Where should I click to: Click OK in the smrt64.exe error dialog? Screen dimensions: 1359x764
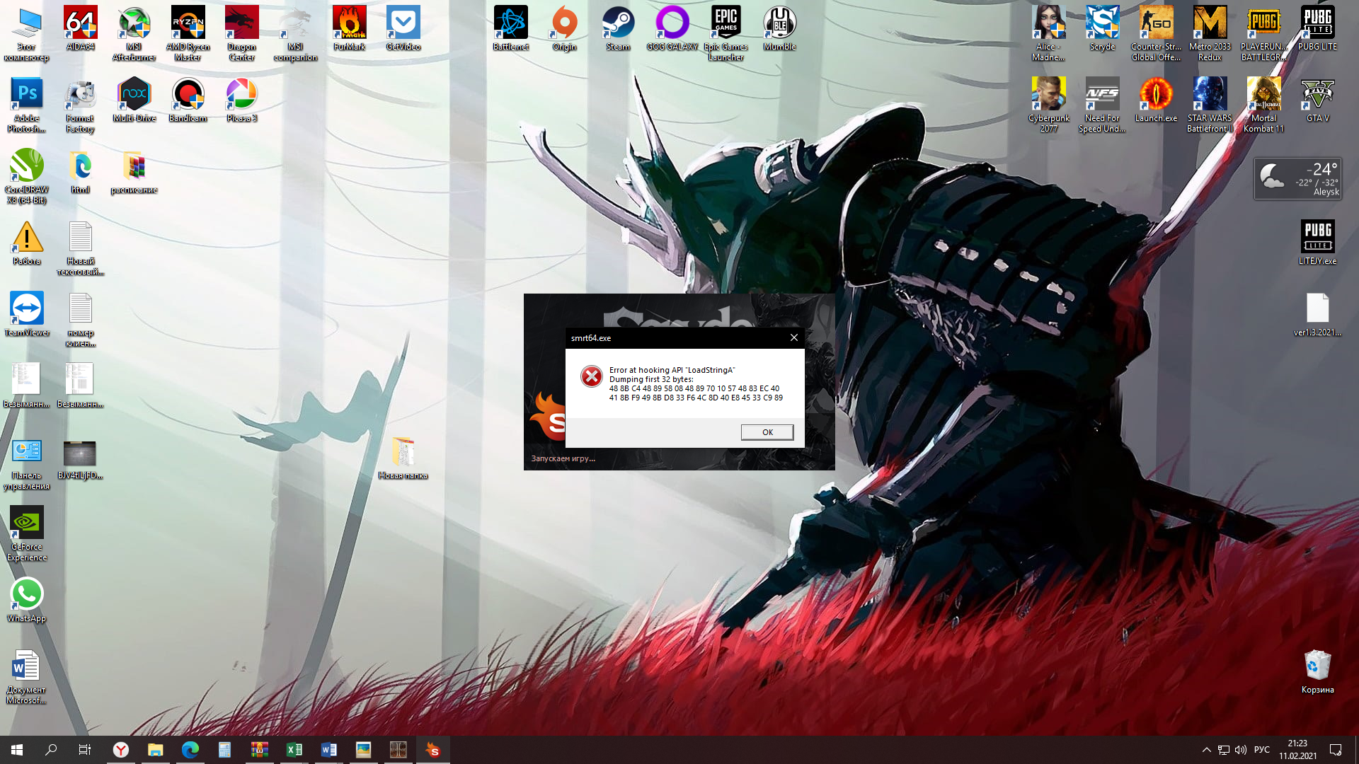click(x=767, y=432)
